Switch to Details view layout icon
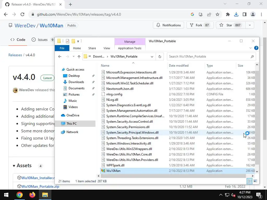Viewport: 267px width, 200px height. (250, 181)
